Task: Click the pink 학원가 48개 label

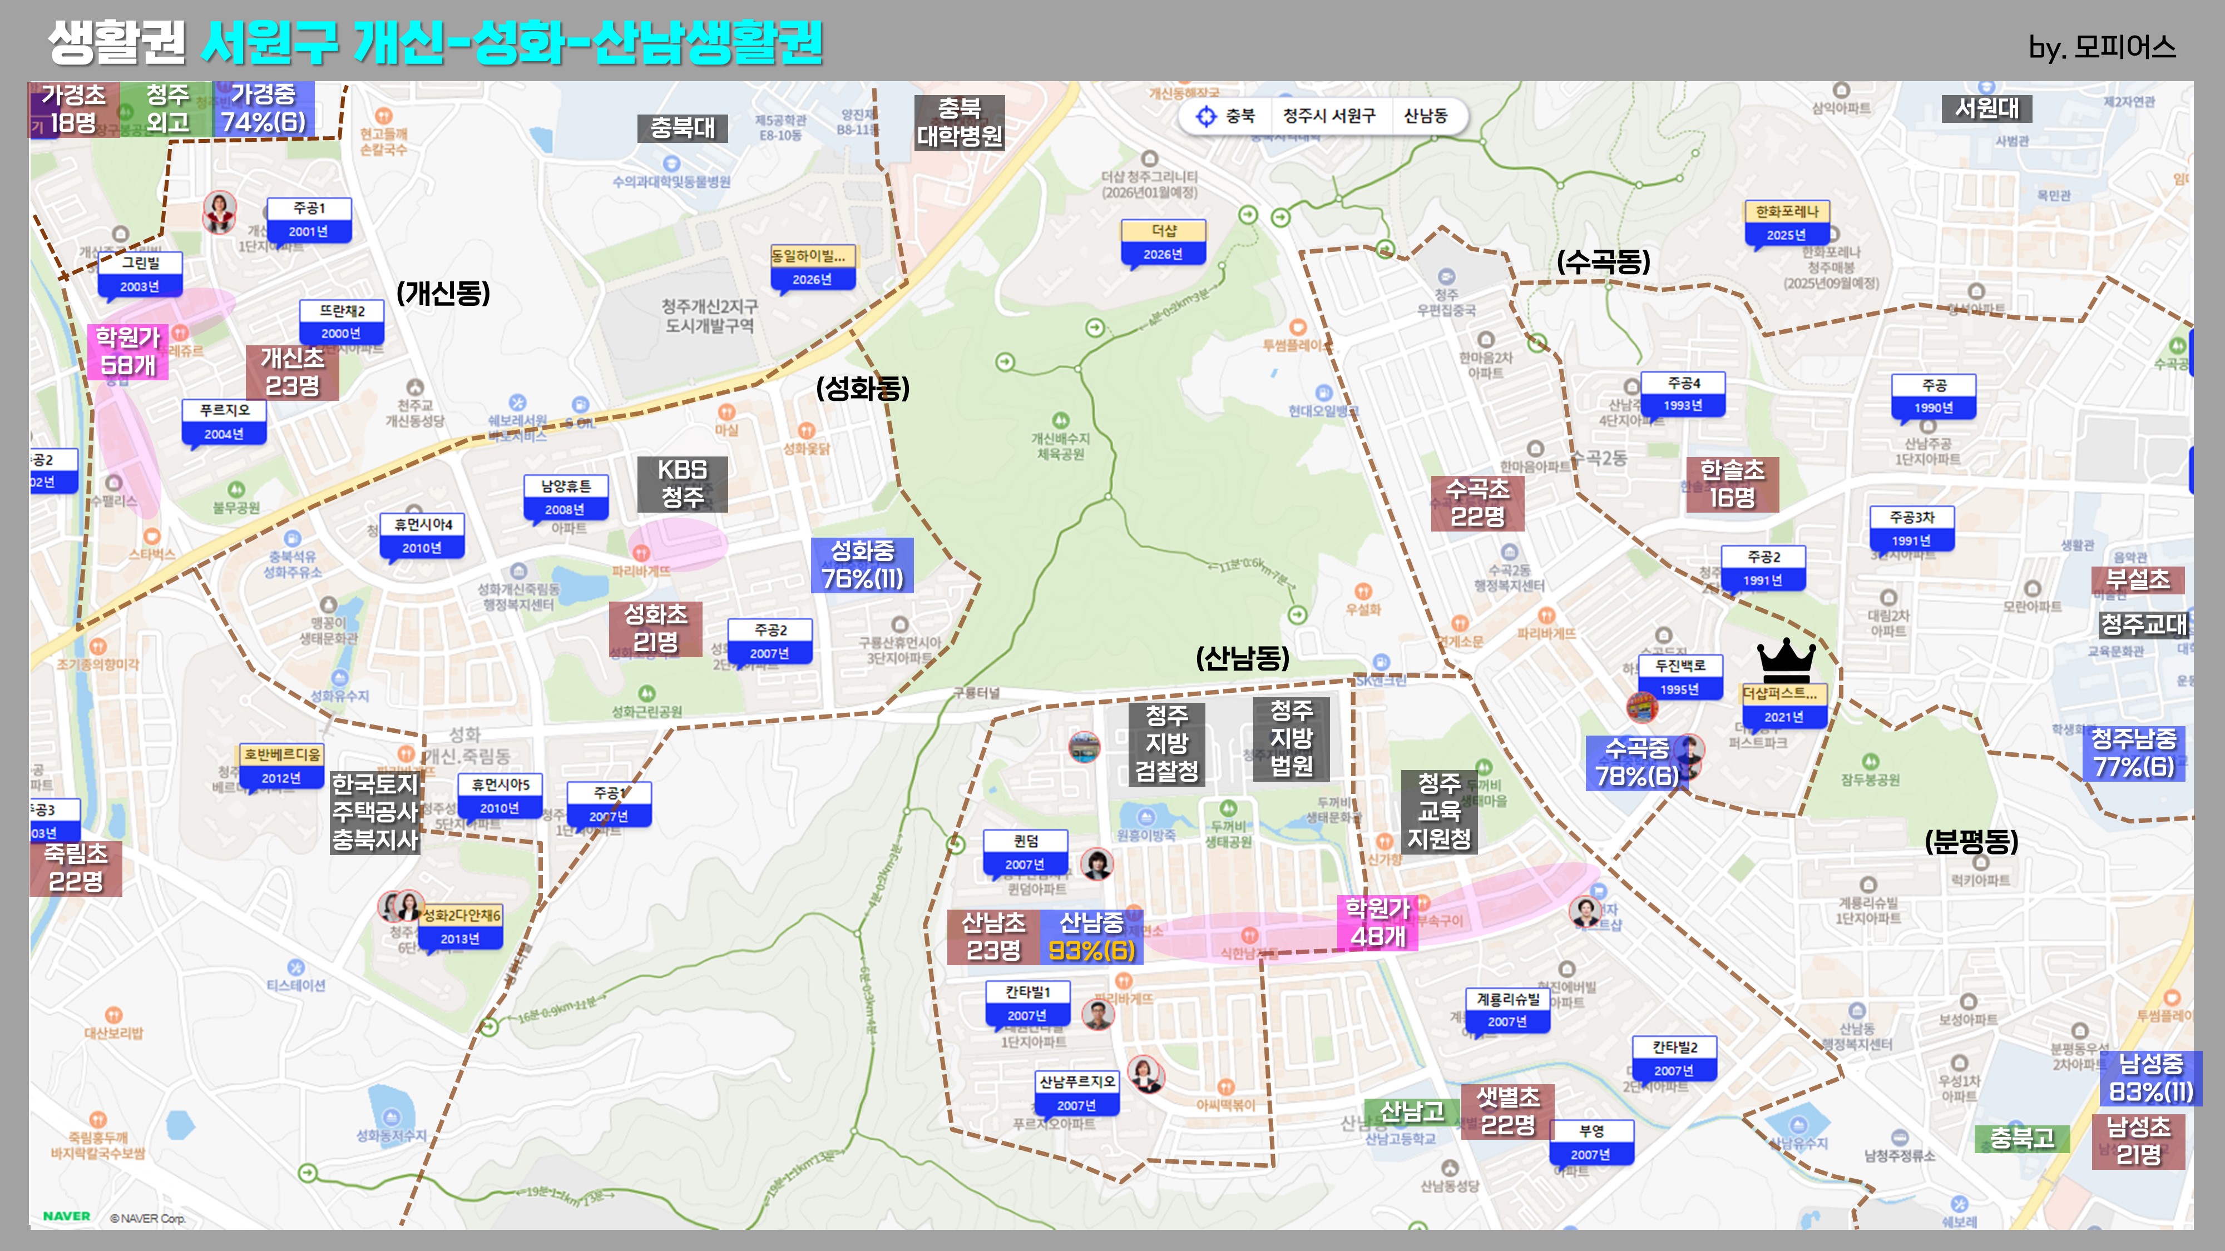Action: 1378,922
